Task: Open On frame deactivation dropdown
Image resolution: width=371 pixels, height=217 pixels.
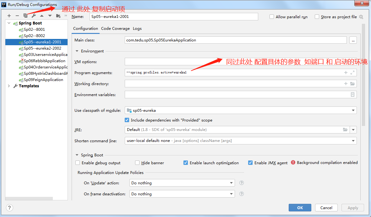Action: point(182,194)
